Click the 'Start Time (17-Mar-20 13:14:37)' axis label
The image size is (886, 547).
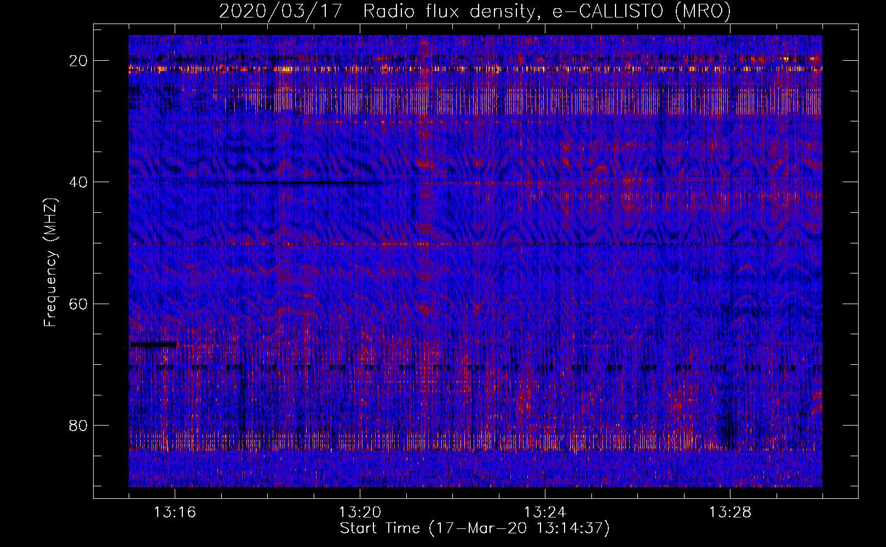point(475,528)
